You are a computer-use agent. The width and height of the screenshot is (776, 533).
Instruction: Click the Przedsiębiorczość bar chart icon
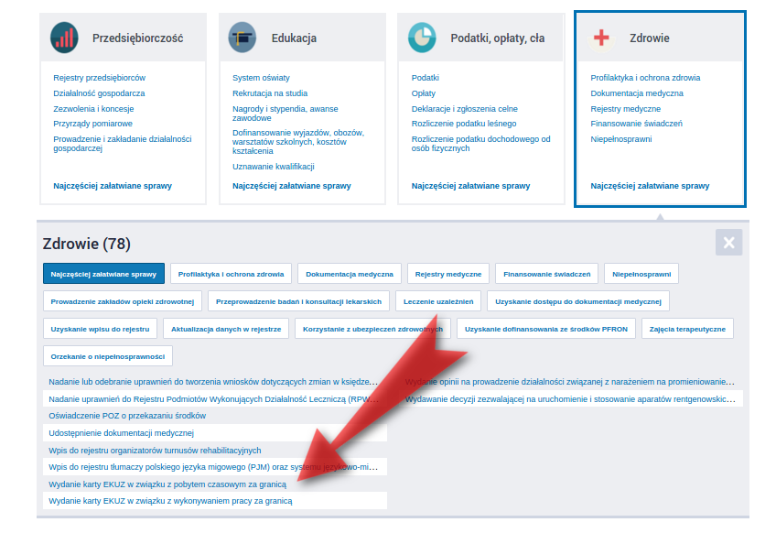[x=64, y=38]
